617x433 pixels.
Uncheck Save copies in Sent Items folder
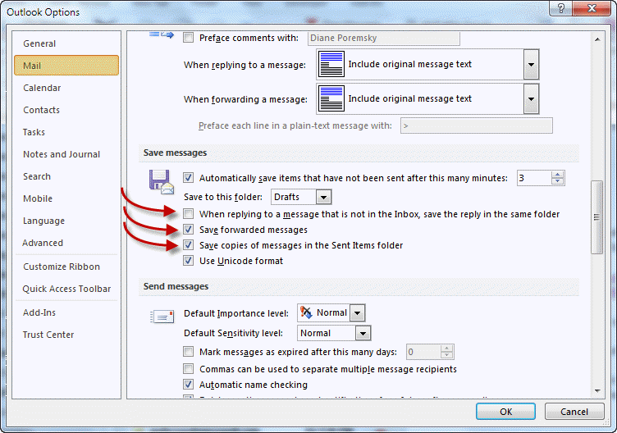point(189,245)
